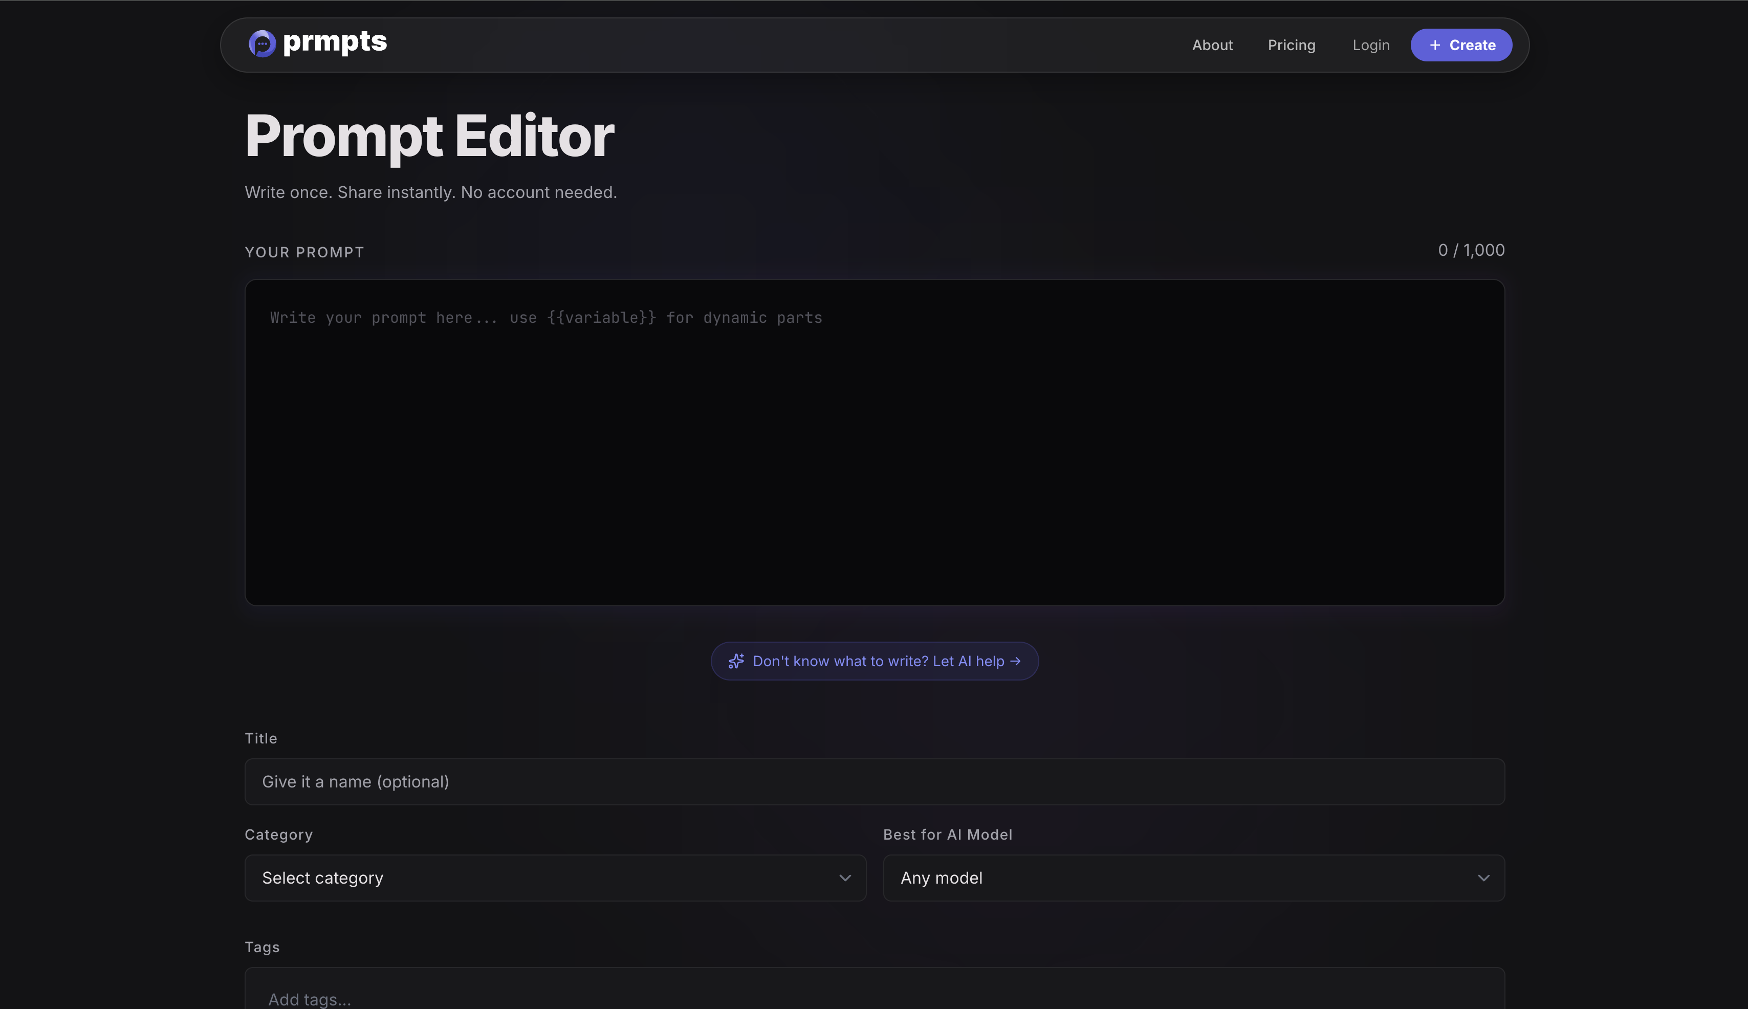Open the Login link
The height and width of the screenshot is (1009, 1748).
point(1370,45)
